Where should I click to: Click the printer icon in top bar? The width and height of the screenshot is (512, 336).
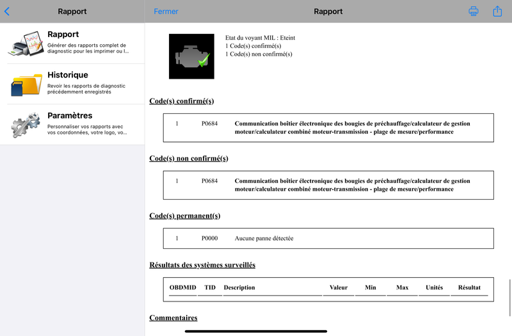(x=474, y=12)
